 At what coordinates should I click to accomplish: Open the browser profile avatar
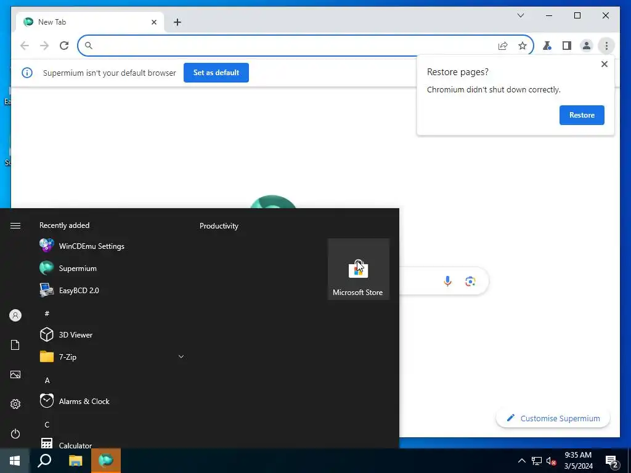pyautogui.click(x=587, y=46)
